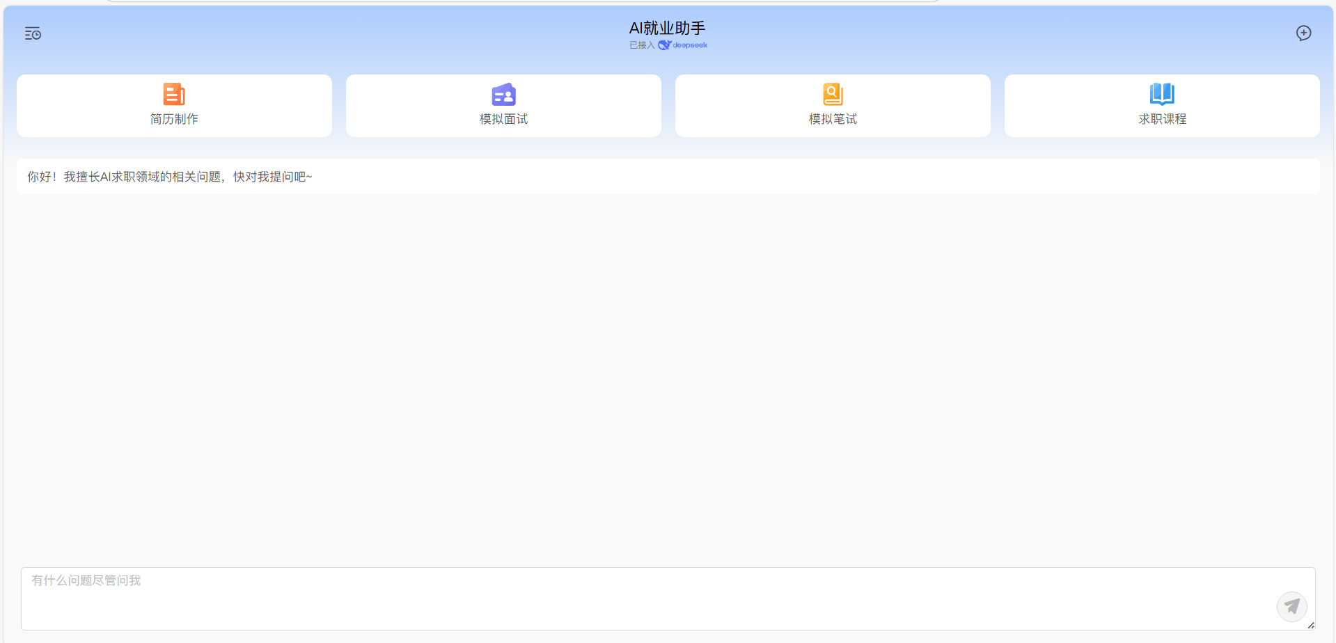Click the send paper-plane icon
The height and width of the screenshot is (643, 1336).
click(x=1292, y=606)
